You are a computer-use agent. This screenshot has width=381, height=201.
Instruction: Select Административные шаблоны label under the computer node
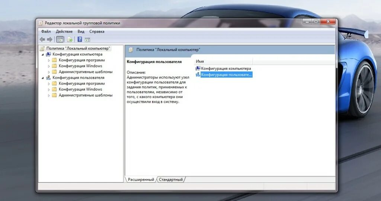tap(86, 72)
